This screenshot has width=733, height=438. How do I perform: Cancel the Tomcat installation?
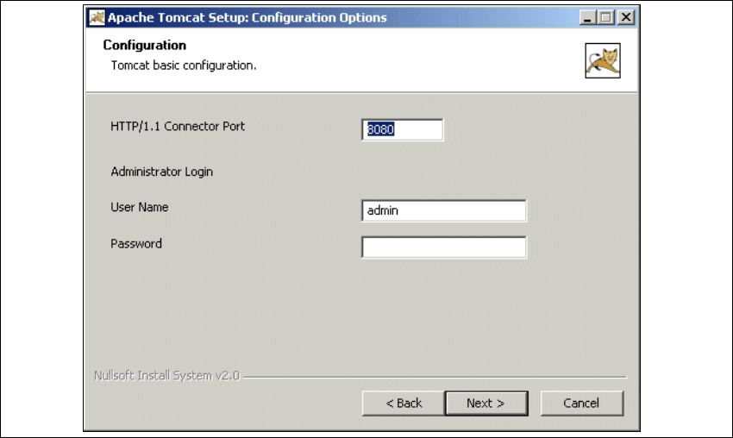(581, 403)
